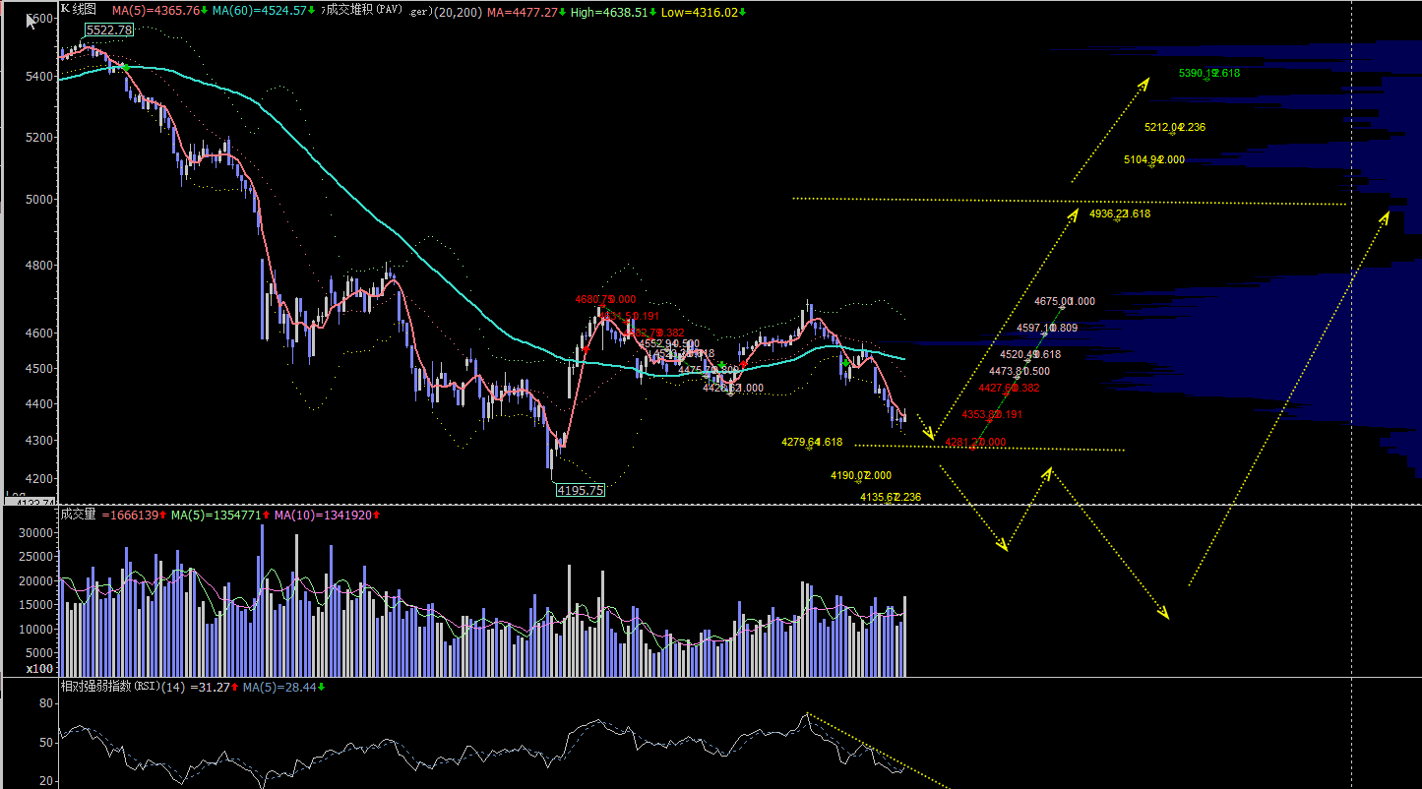Click the 15000 volume axis tick
This screenshot has height=789, width=1422.
[x=36, y=605]
